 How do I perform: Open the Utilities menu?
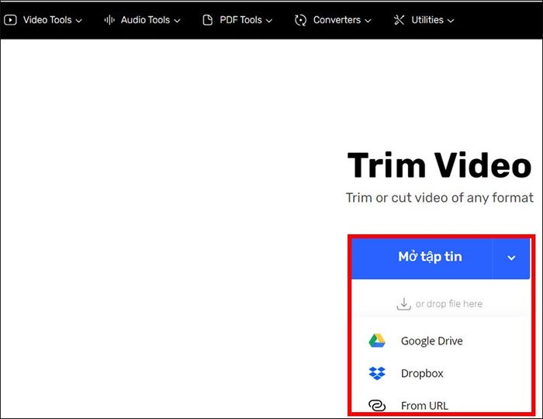click(424, 20)
